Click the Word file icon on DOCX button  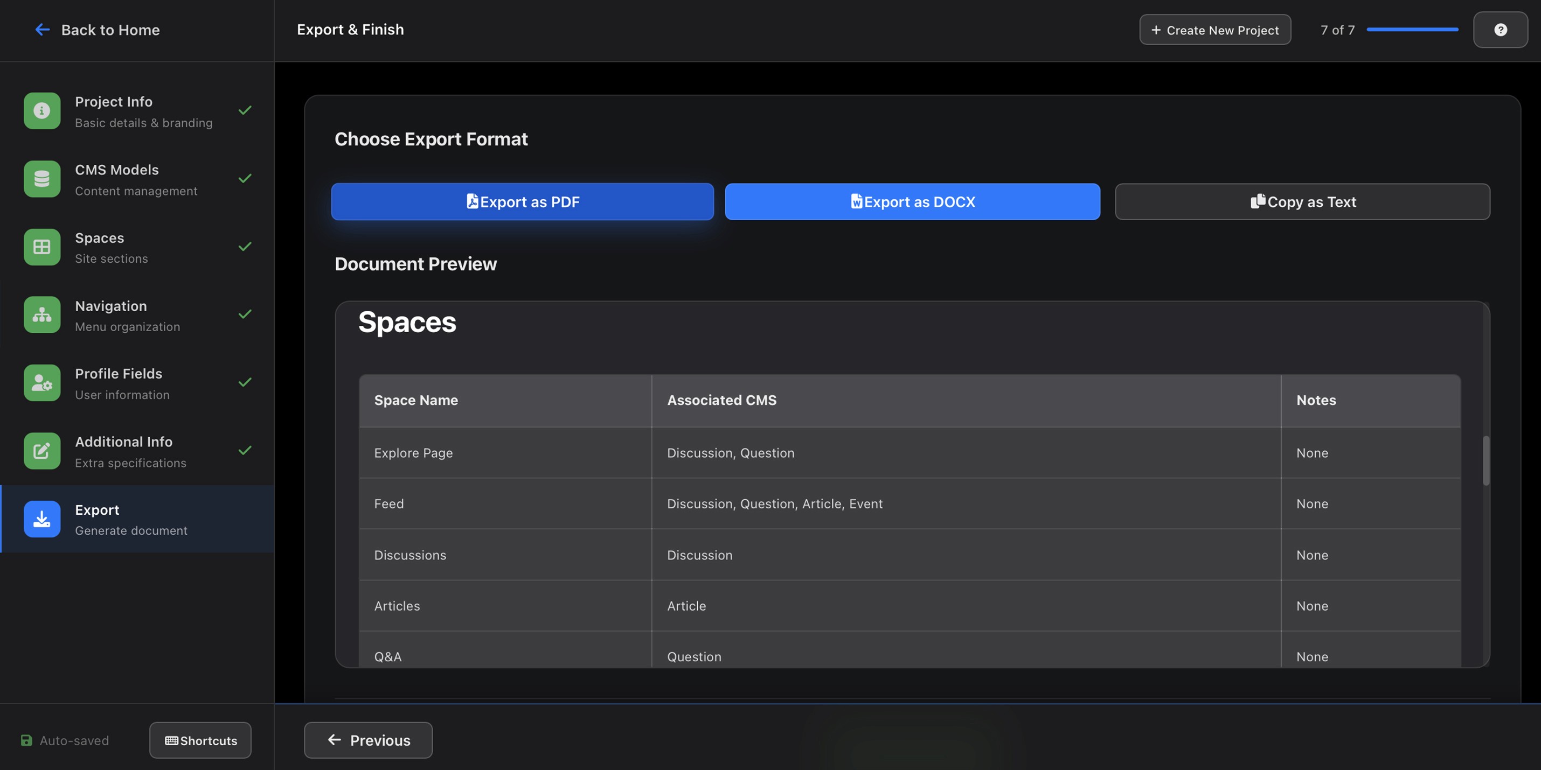click(x=857, y=201)
